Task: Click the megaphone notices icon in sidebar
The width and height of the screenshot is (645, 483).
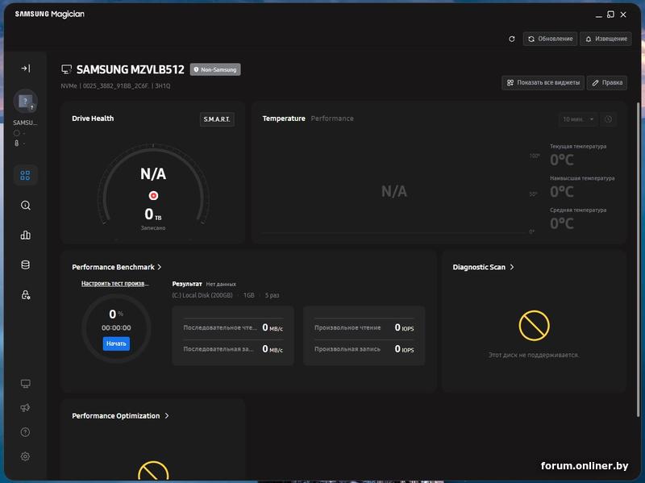Action: pos(25,408)
